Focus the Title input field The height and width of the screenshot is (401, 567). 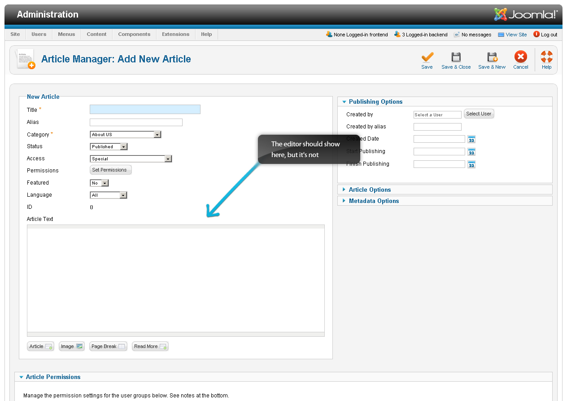(145, 109)
